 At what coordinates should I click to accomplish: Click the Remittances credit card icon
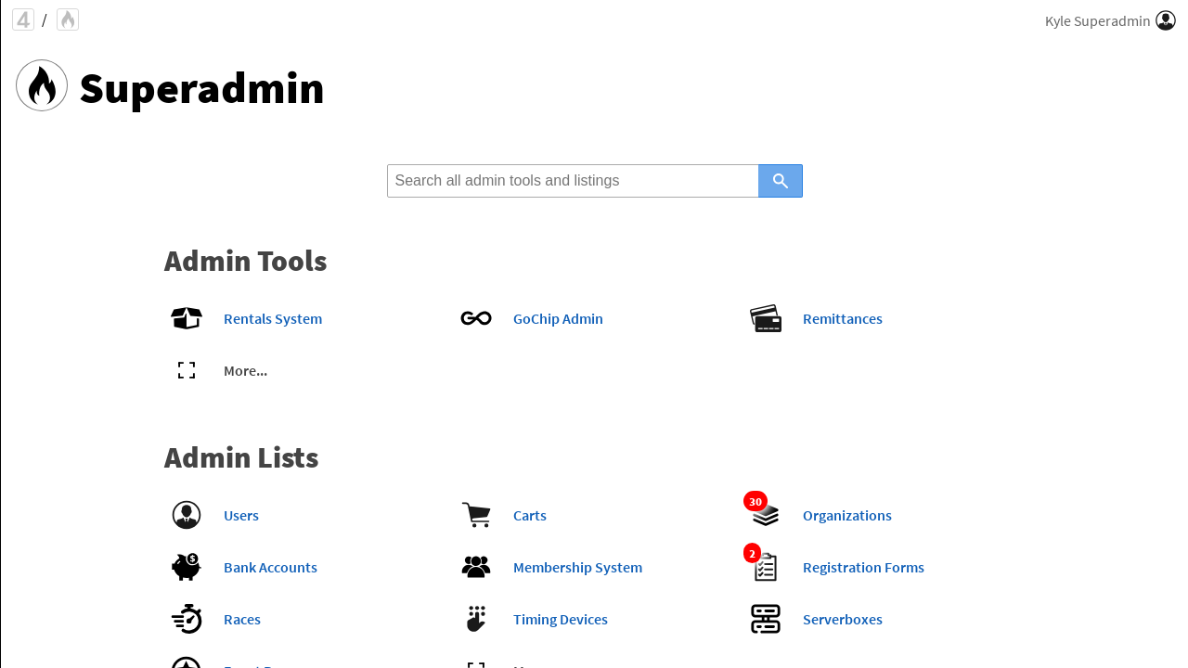766,318
